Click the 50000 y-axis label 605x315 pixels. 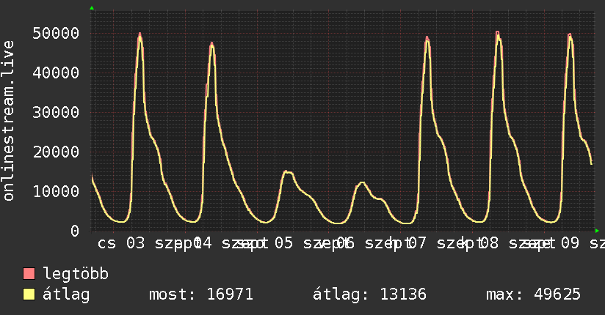56,33
